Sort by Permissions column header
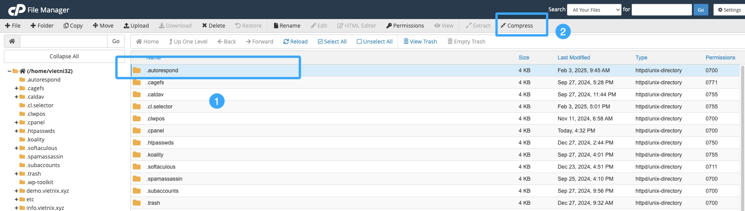This screenshot has height=211, width=745. tap(720, 58)
